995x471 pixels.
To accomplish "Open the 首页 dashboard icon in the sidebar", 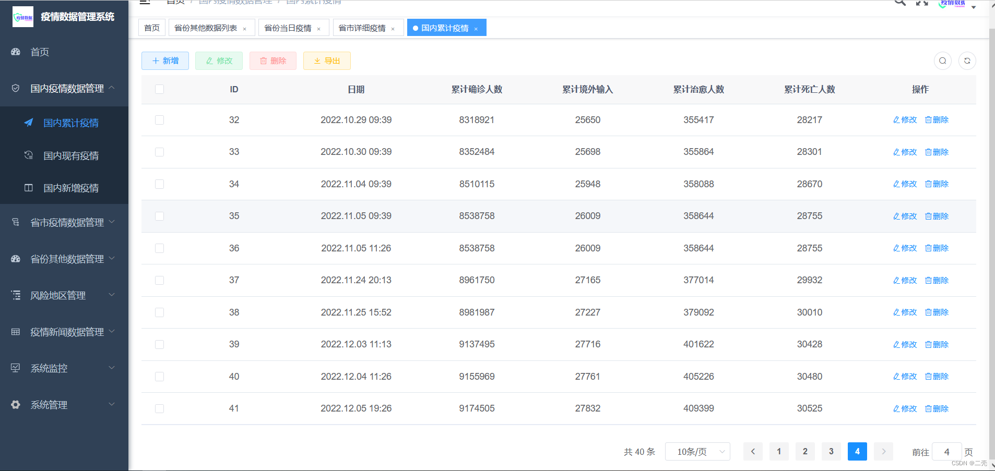I will (16, 52).
